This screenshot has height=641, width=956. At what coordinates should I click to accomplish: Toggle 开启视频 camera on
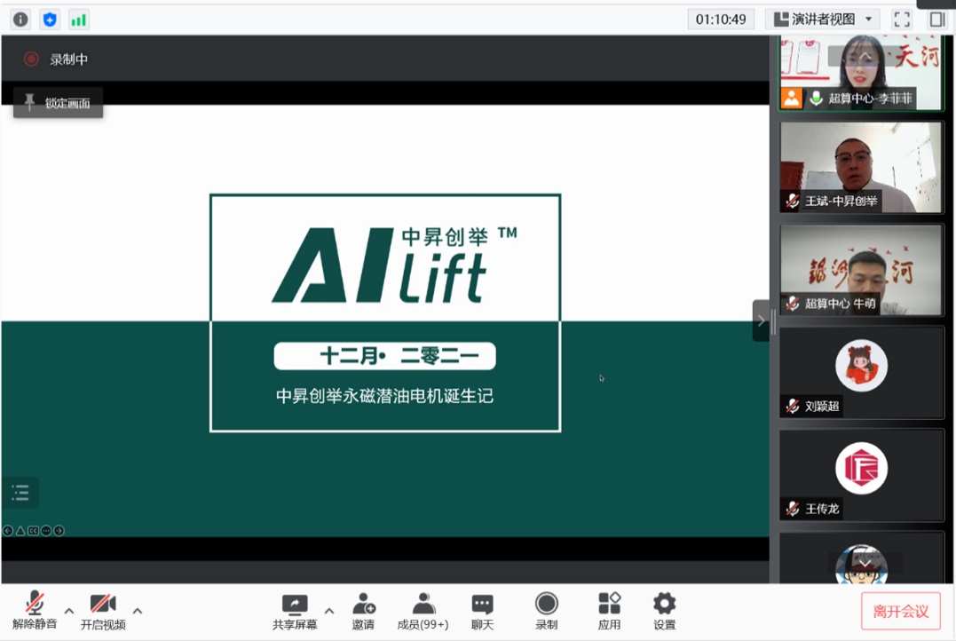103,611
